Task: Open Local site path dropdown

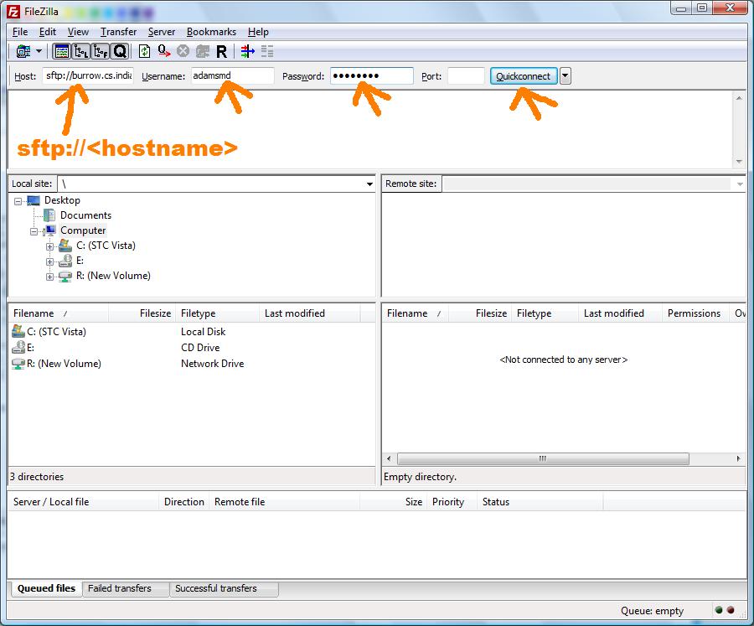Action: 369,184
